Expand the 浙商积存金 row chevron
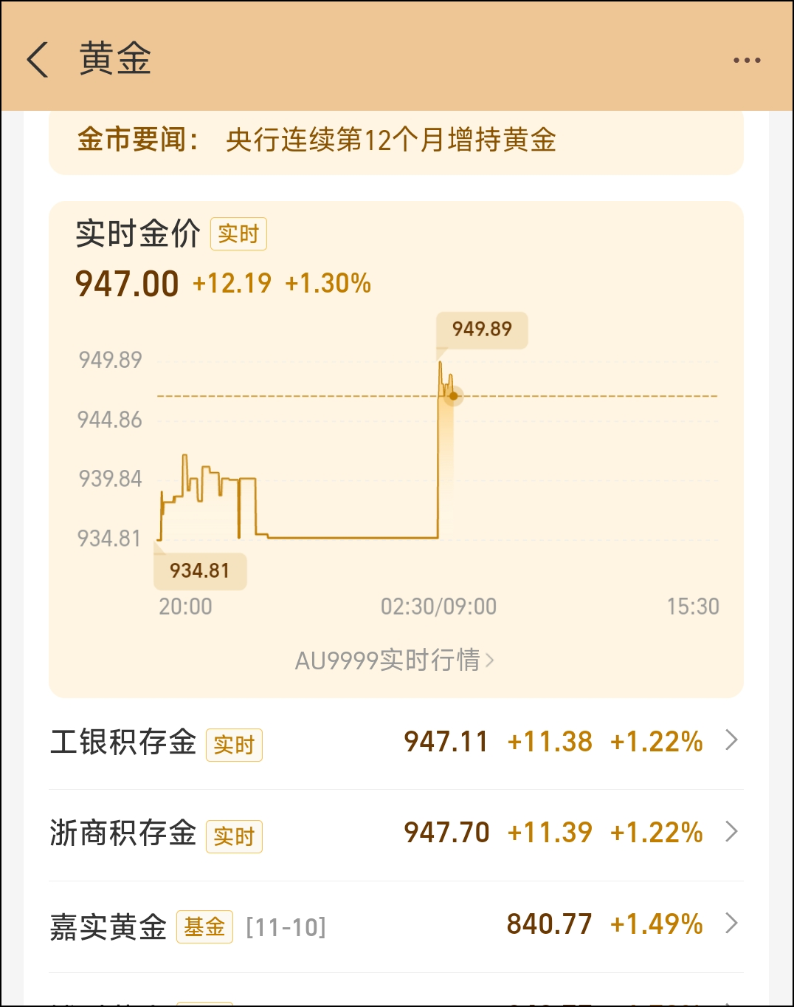The width and height of the screenshot is (794, 1007). pos(731,831)
